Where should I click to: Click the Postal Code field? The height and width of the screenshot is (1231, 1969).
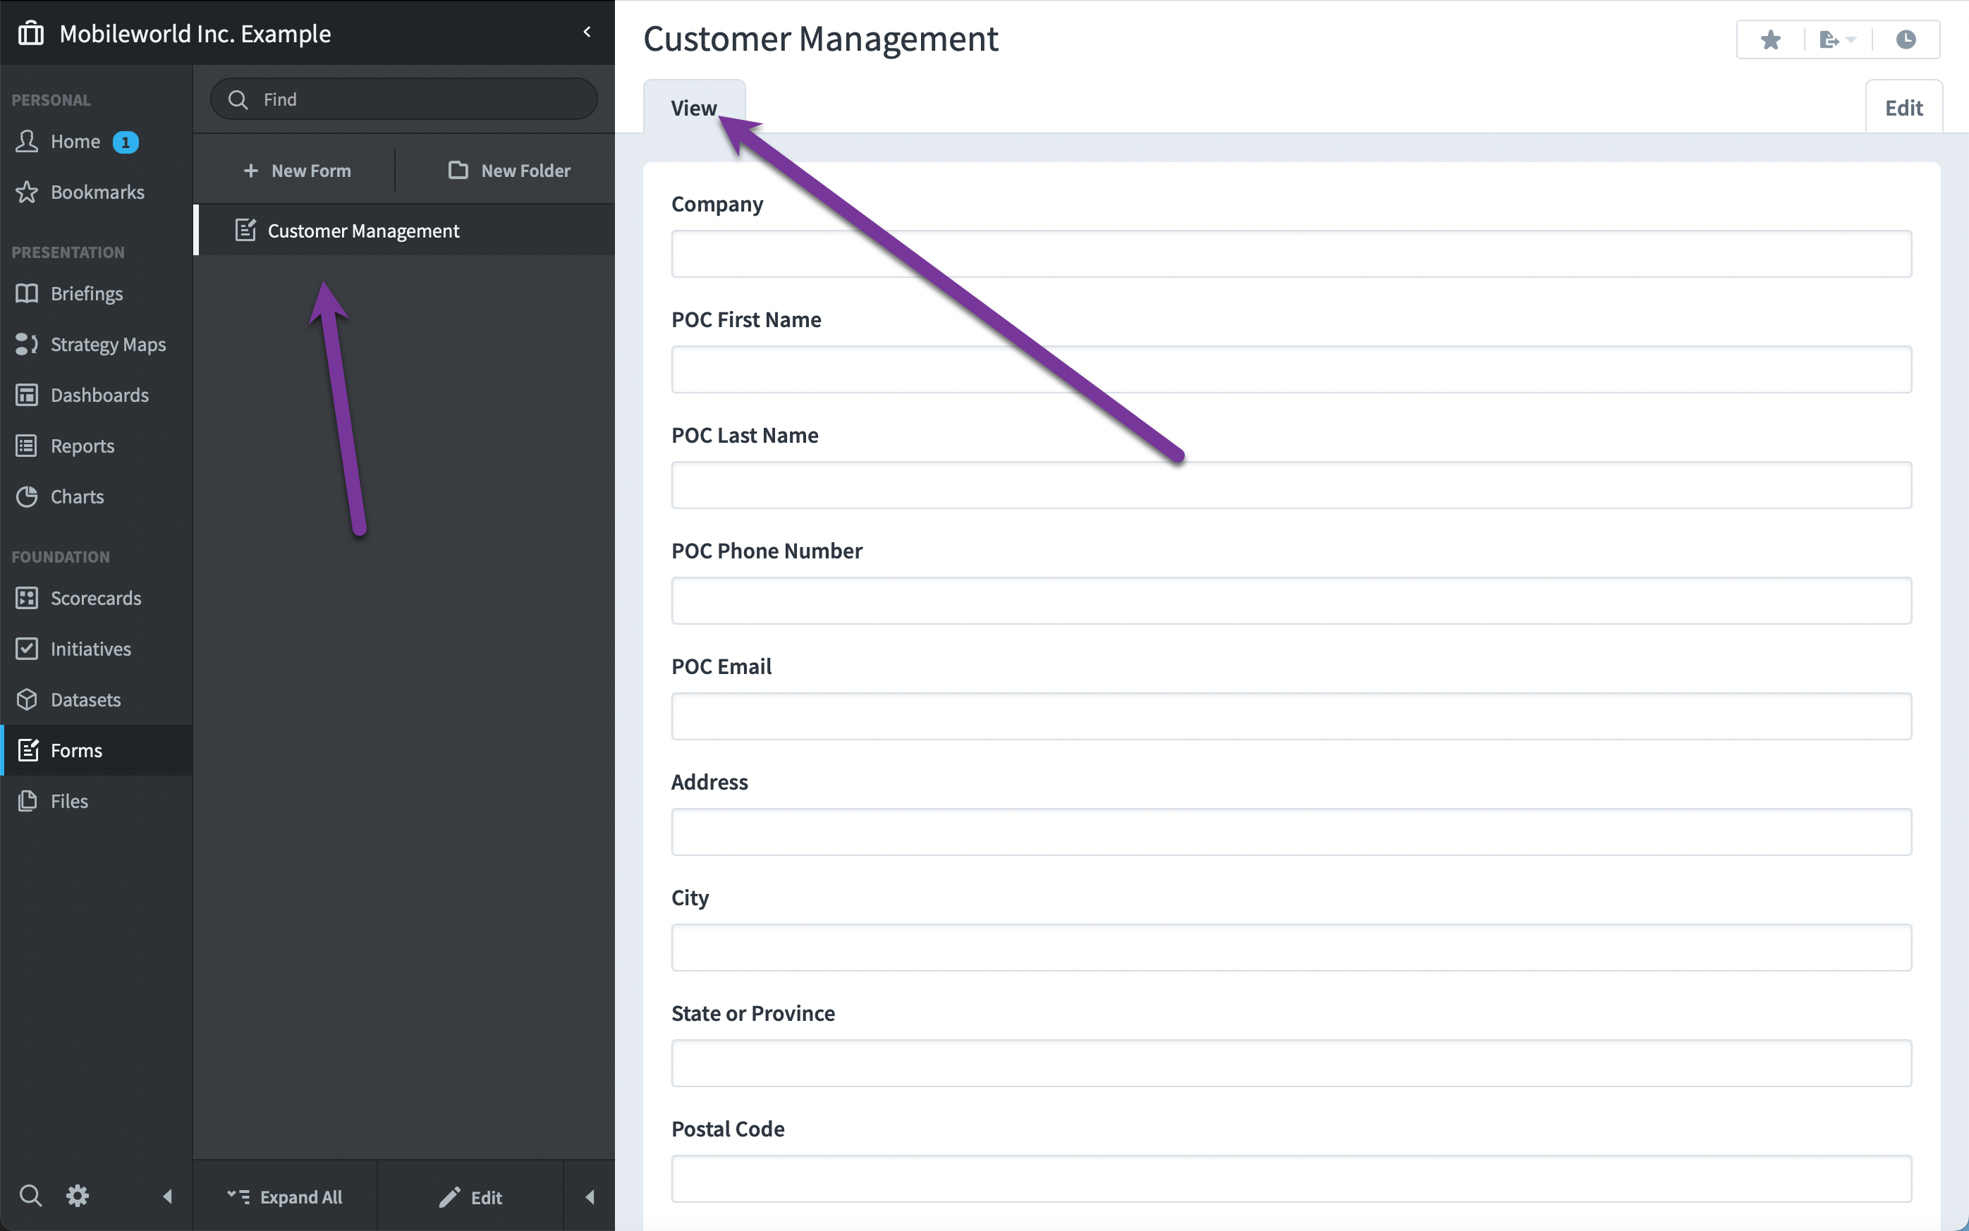(1291, 1179)
